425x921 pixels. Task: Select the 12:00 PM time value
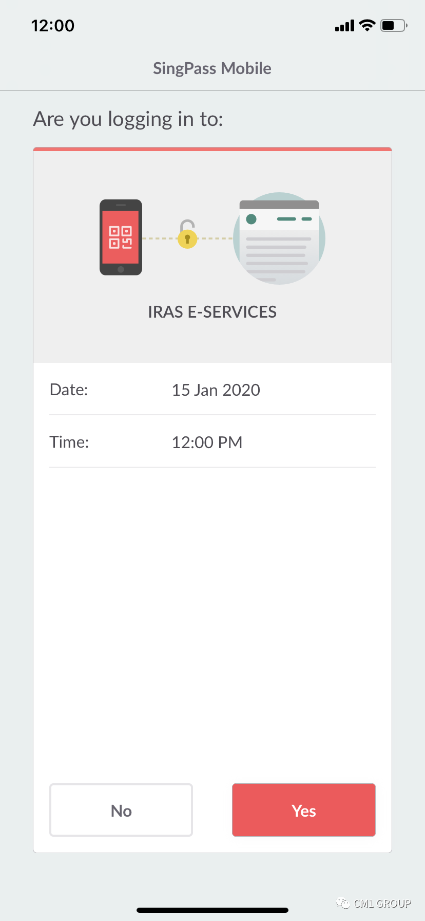[207, 443]
